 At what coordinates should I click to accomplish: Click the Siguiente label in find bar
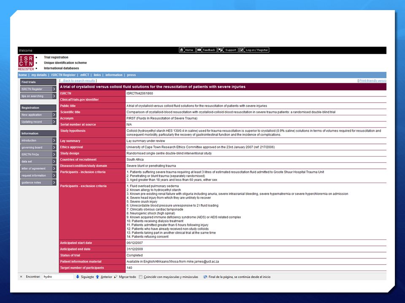(x=87, y=277)
